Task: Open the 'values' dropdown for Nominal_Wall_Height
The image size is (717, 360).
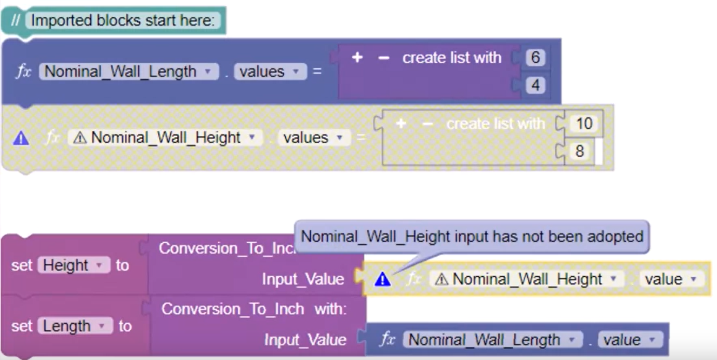Action: 313,137
